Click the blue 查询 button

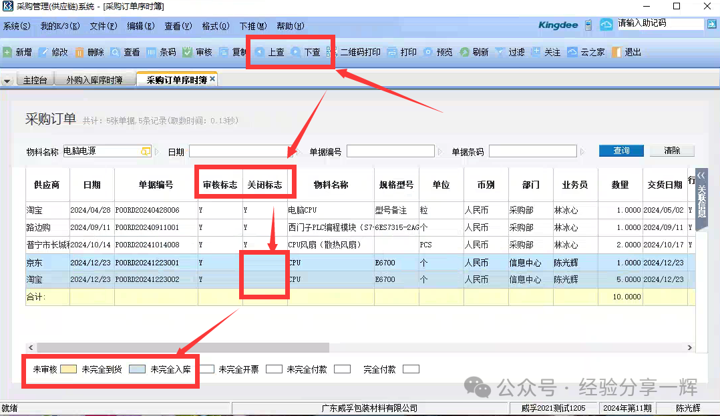621,151
